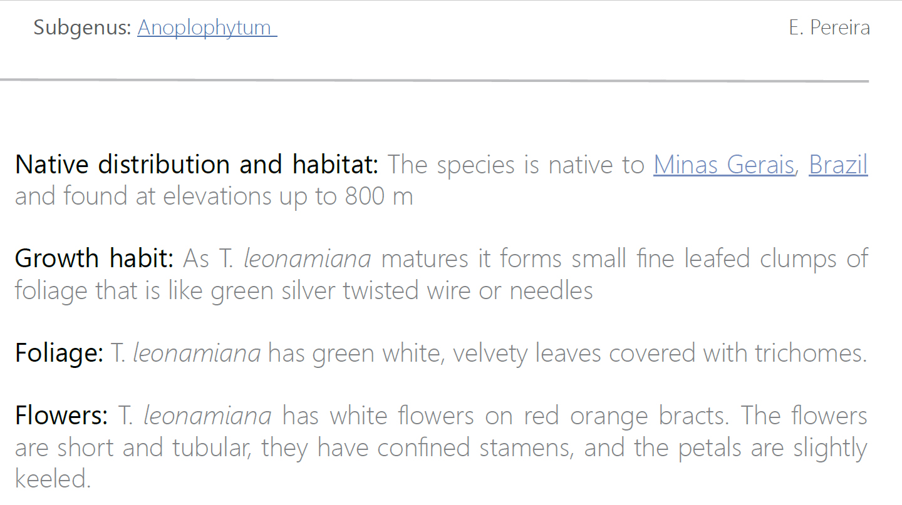
Task: Click the Subgenus label text
Action: [x=82, y=28]
